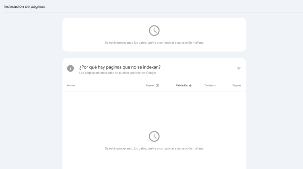
Task: Click the "Indexación de páginas" page title
Action: point(24,6)
